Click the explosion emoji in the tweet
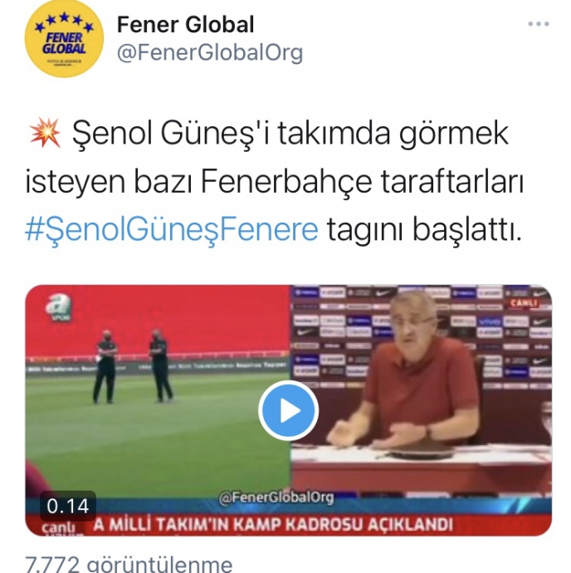571x573 pixels. point(45,132)
